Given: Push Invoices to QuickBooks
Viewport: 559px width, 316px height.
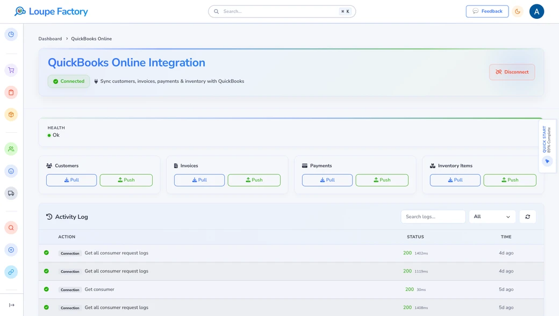Looking at the screenshot, I should (x=254, y=180).
